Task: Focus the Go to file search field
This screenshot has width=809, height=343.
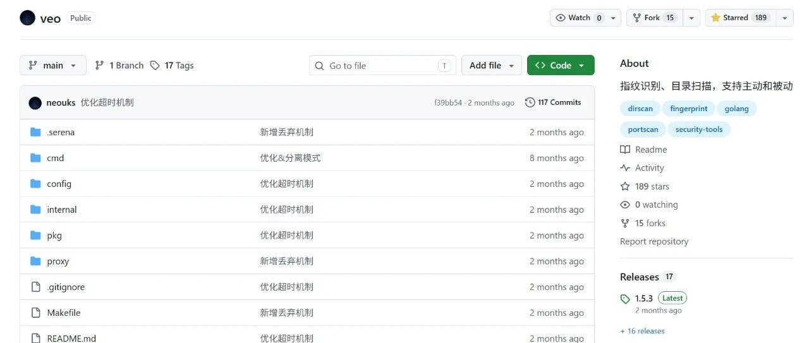Action: (382, 65)
